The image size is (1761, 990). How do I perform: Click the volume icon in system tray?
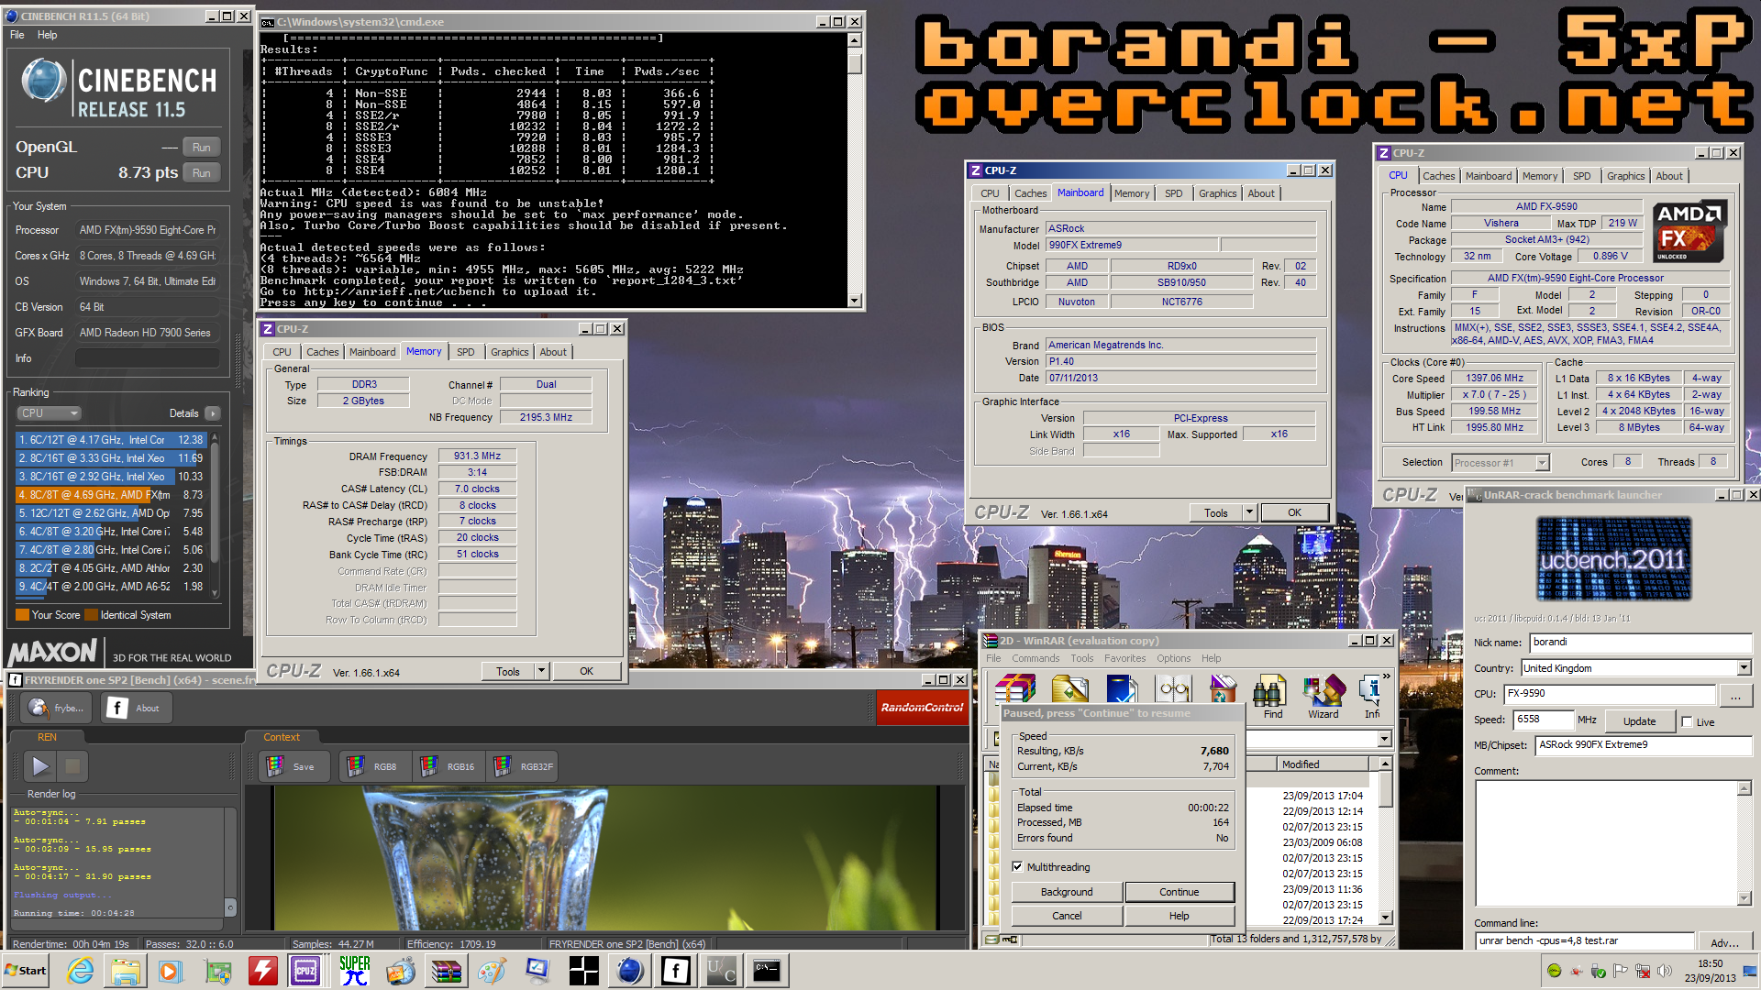[1664, 971]
